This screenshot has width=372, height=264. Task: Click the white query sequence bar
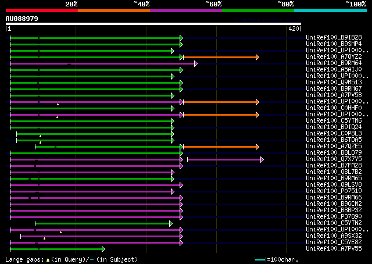(153, 24)
